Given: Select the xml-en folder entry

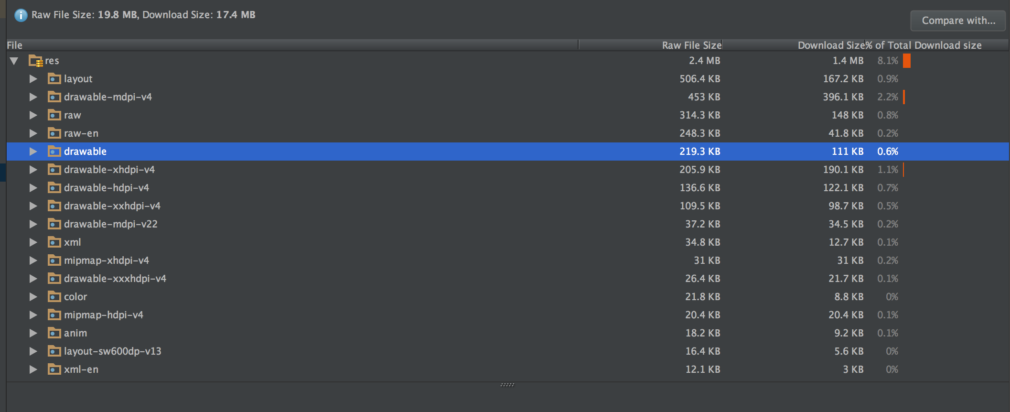Looking at the screenshot, I should [81, 369].
